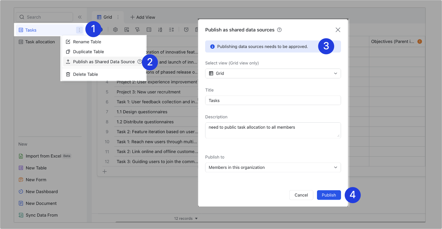Viewport: 442px width, 229px height.
Task: Click New Dashboard in sidebar
Action: point(38,192)
